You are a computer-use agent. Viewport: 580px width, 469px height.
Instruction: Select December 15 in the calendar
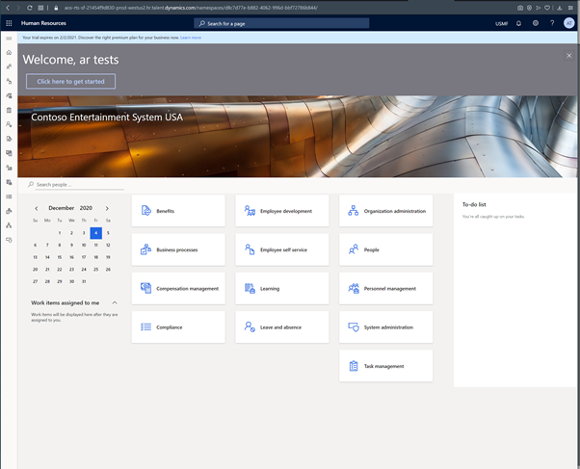click(x=60, y=257)
